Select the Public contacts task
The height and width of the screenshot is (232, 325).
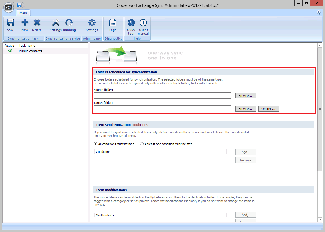(x=30, y=51)
